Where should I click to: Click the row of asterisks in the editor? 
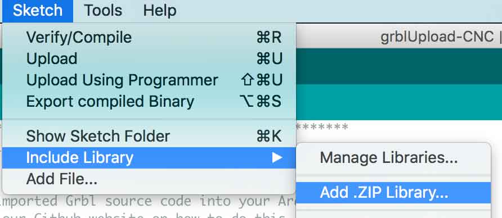click(322, 126)
